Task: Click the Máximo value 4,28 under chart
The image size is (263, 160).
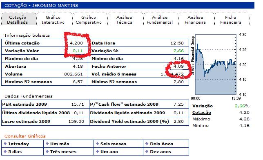Action: (x=244, y=119)
